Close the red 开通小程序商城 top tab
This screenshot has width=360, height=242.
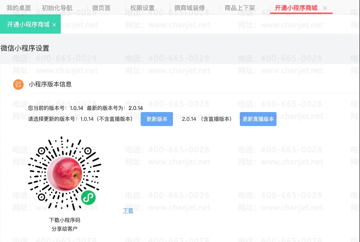(x=325, y=8)
